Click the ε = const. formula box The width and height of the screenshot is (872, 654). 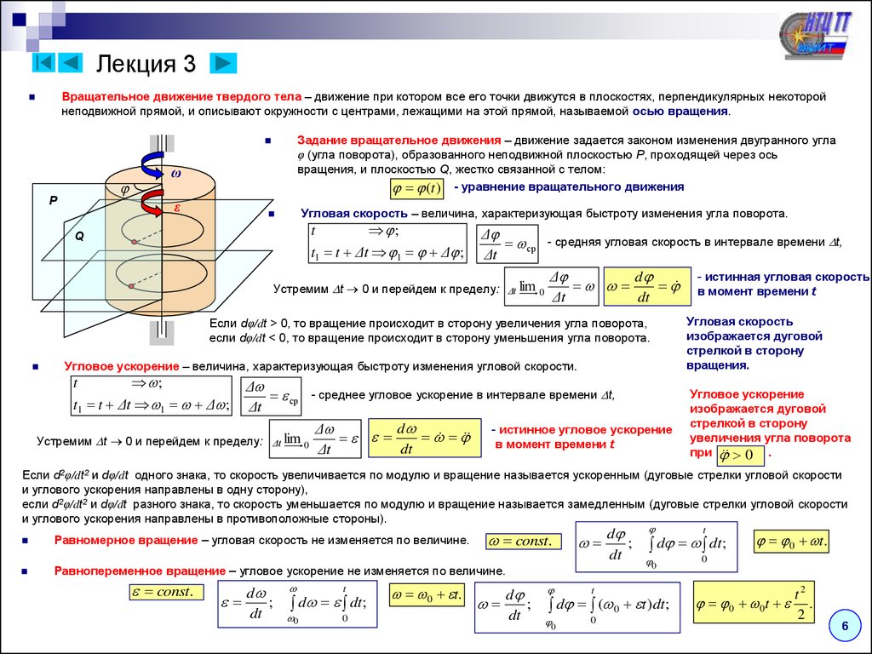[166, 592]
